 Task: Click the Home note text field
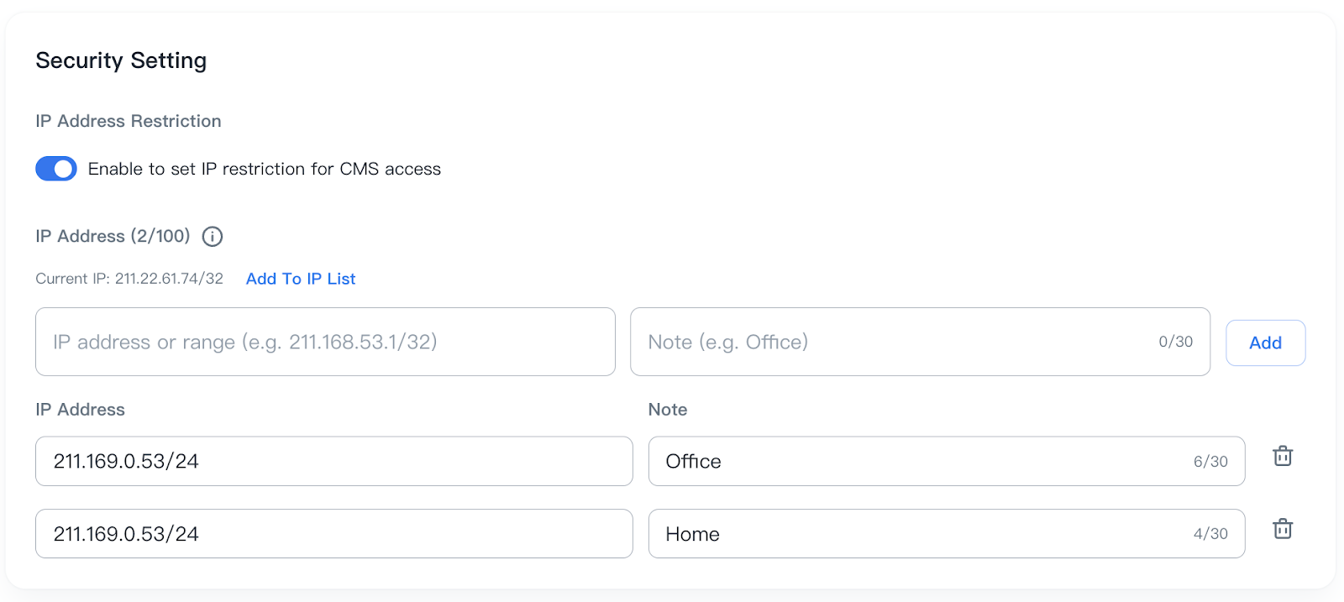click(916, 534)
